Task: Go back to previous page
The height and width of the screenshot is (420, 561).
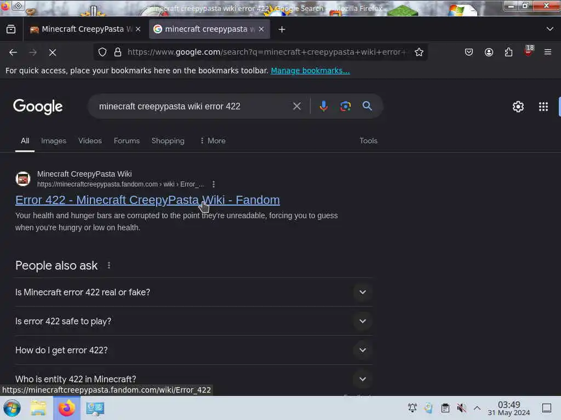Action: [13, 52]
